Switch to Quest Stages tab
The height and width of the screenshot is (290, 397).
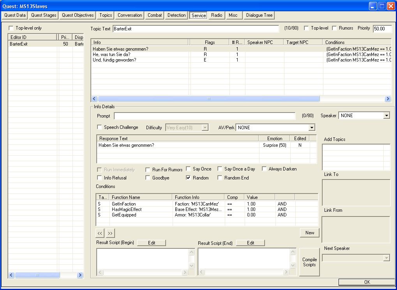click(x=44, y=15)
